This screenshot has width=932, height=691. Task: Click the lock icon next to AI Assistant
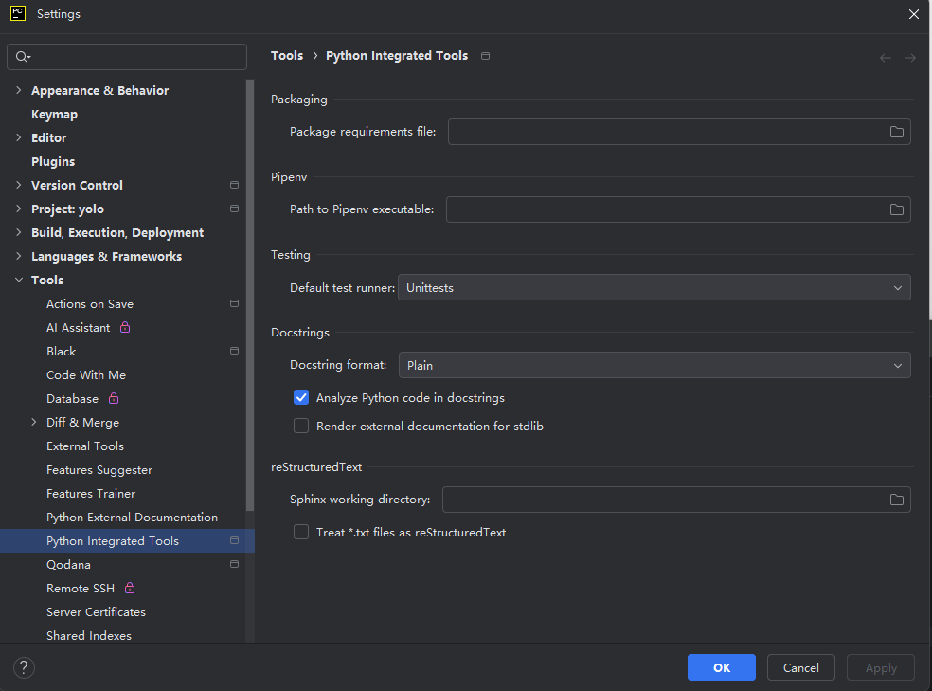[125, 327]
